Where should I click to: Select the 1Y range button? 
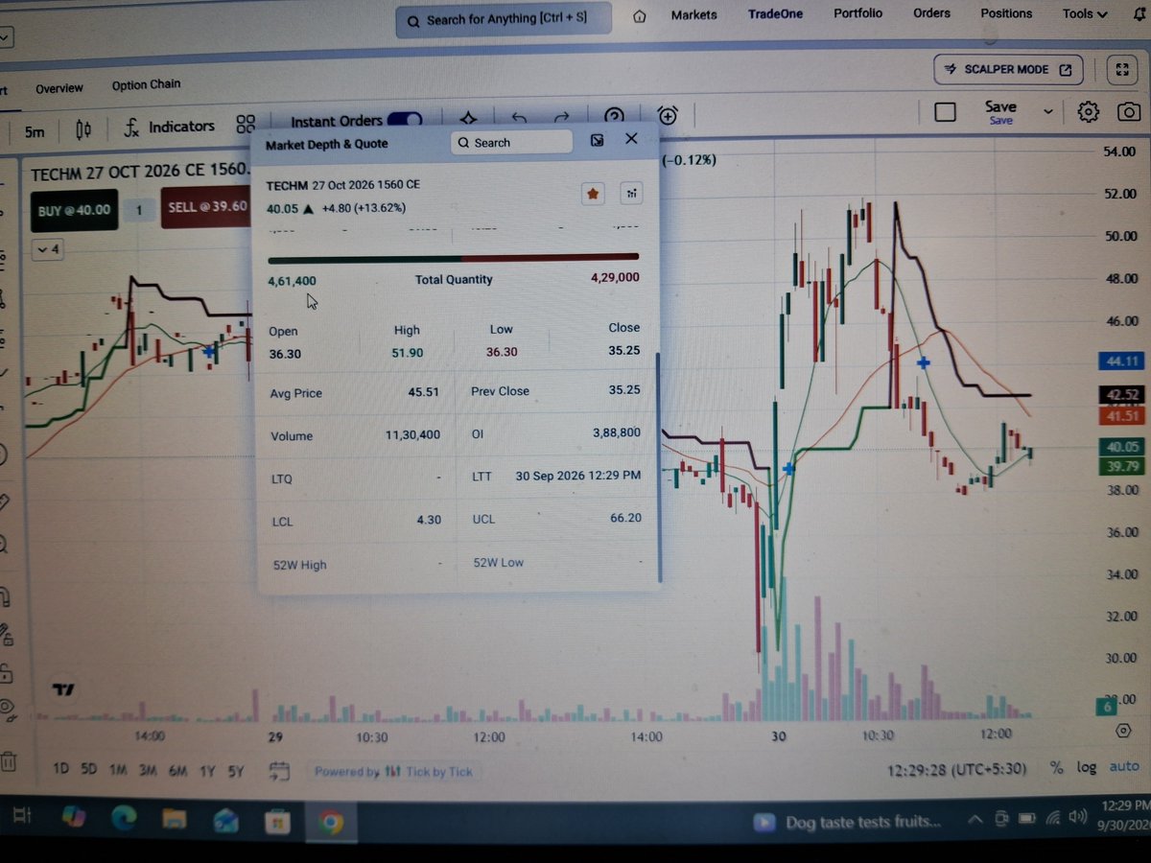point(207,770)
